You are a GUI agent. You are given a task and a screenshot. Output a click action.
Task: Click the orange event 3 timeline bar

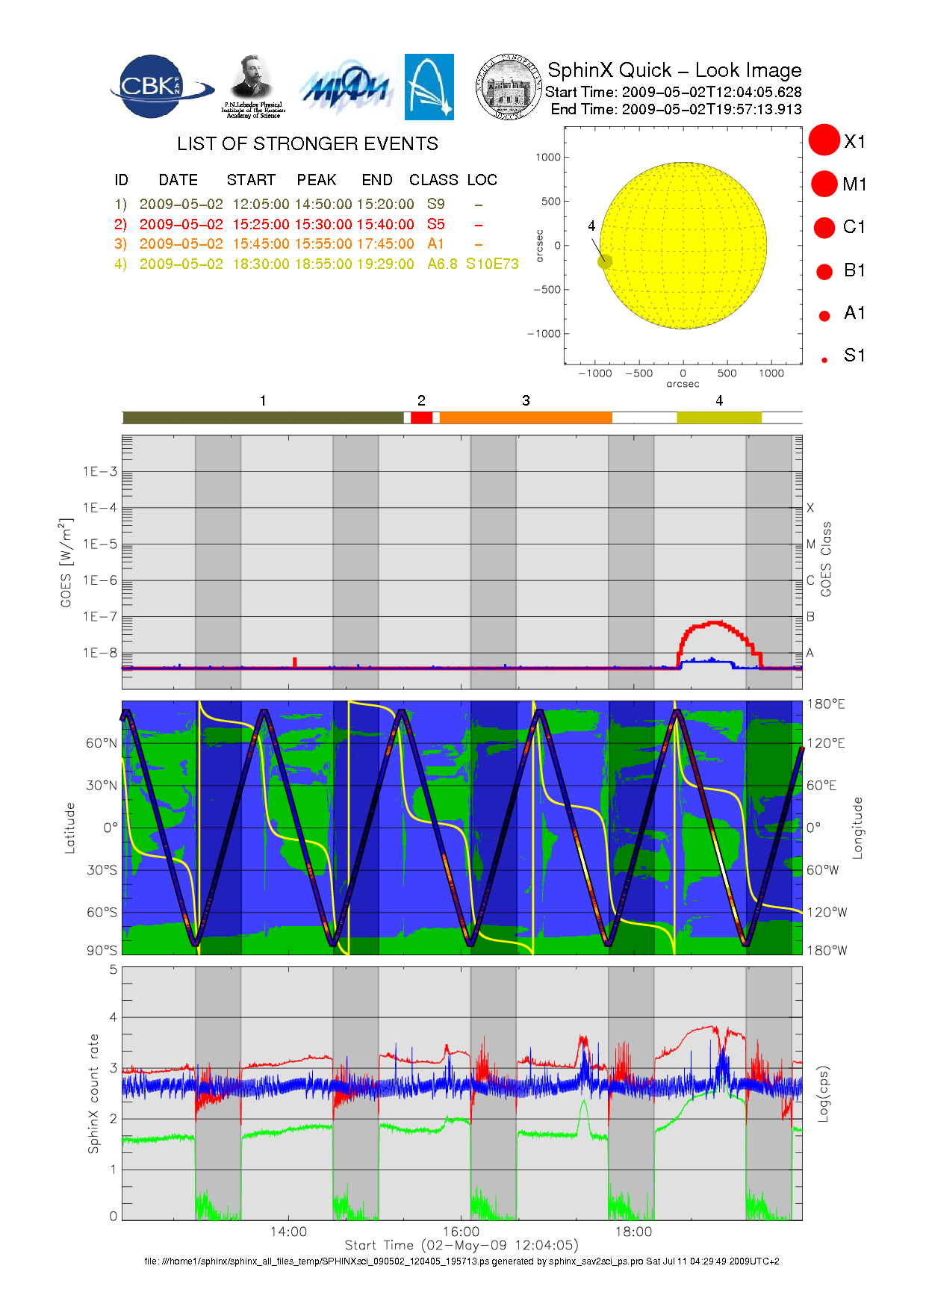pyautogui.click(x=526, y=417)
